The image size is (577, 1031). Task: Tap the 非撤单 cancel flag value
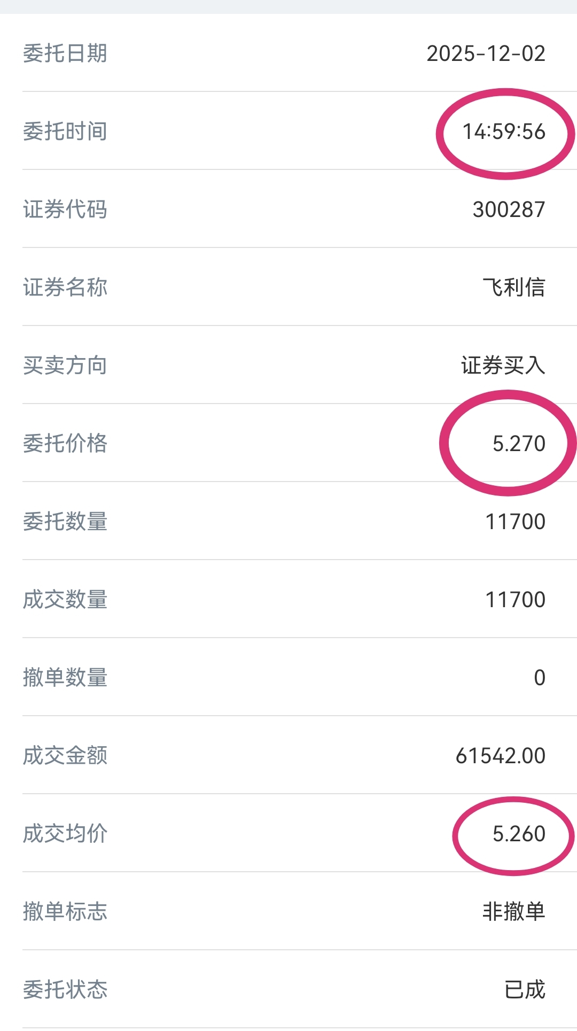click(513, 912)
